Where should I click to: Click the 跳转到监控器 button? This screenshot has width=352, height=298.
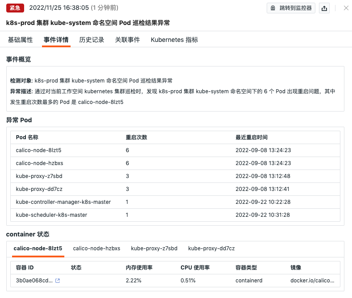click(291, 8)
